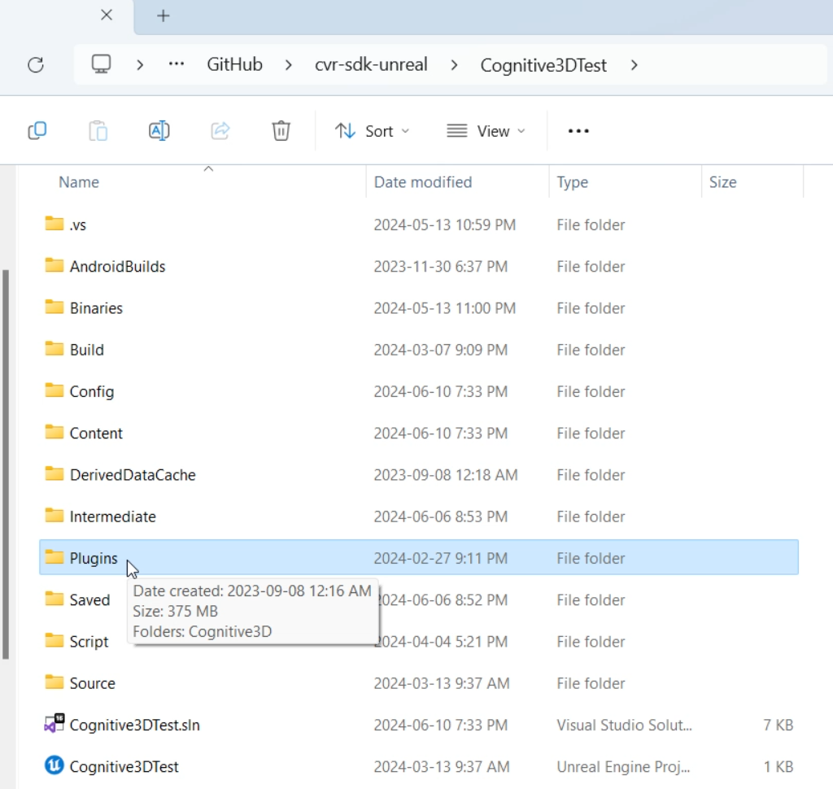Expand chevron after Cognitive3DTest breadcrumb
The image size is (833, 789).
[x=634, y=65]
